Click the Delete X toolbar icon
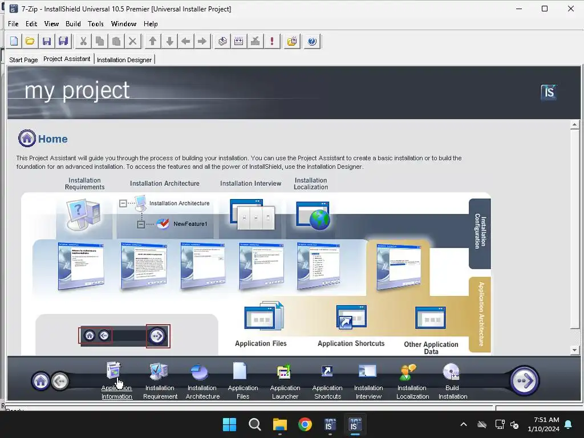The image size is (584, 438). pos(132,41)
